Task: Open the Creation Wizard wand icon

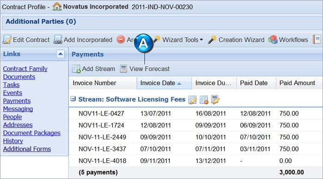Action: [212, 40]
